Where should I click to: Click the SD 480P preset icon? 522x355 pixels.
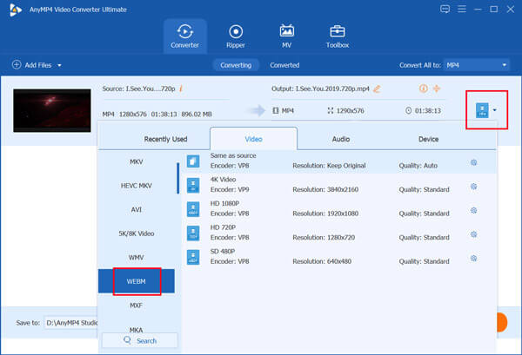click(193, 257)
